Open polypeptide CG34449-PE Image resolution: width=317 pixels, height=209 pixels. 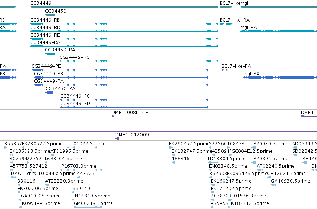click(x=46, y=66)
